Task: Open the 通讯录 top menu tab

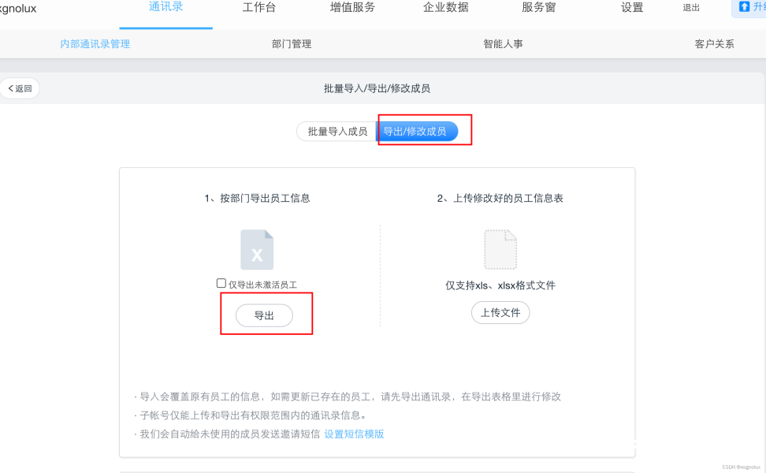Action: [x=166, y=7]
